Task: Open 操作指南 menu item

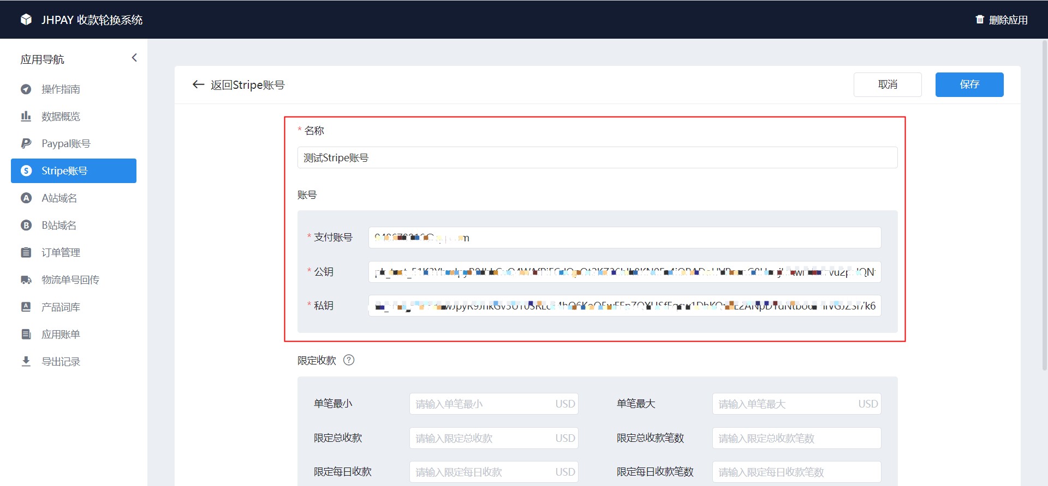Action: (74, 89)
